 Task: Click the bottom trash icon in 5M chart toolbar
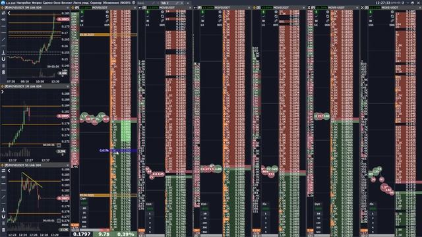click(3, 72)
